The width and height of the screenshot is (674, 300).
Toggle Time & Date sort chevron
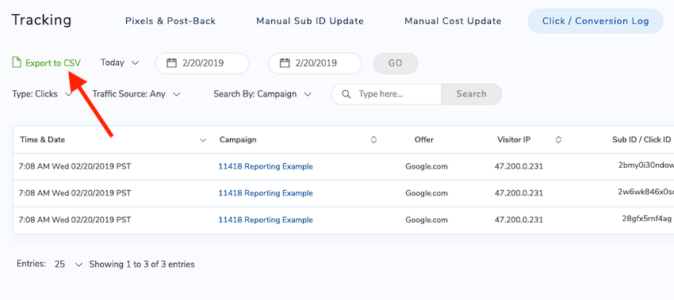(x=203, y=140)
